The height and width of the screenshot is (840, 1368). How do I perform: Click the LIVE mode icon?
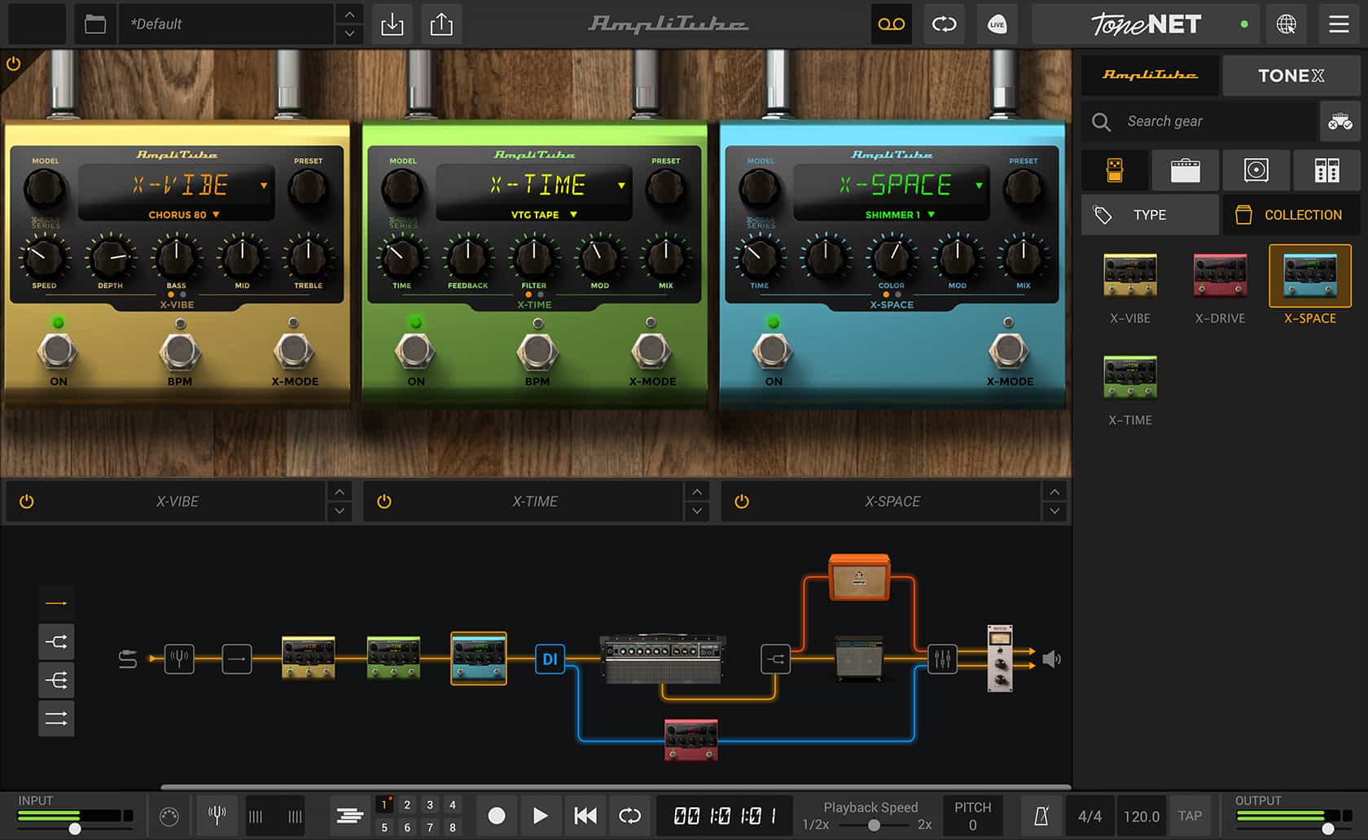click(x=997, y=24)
